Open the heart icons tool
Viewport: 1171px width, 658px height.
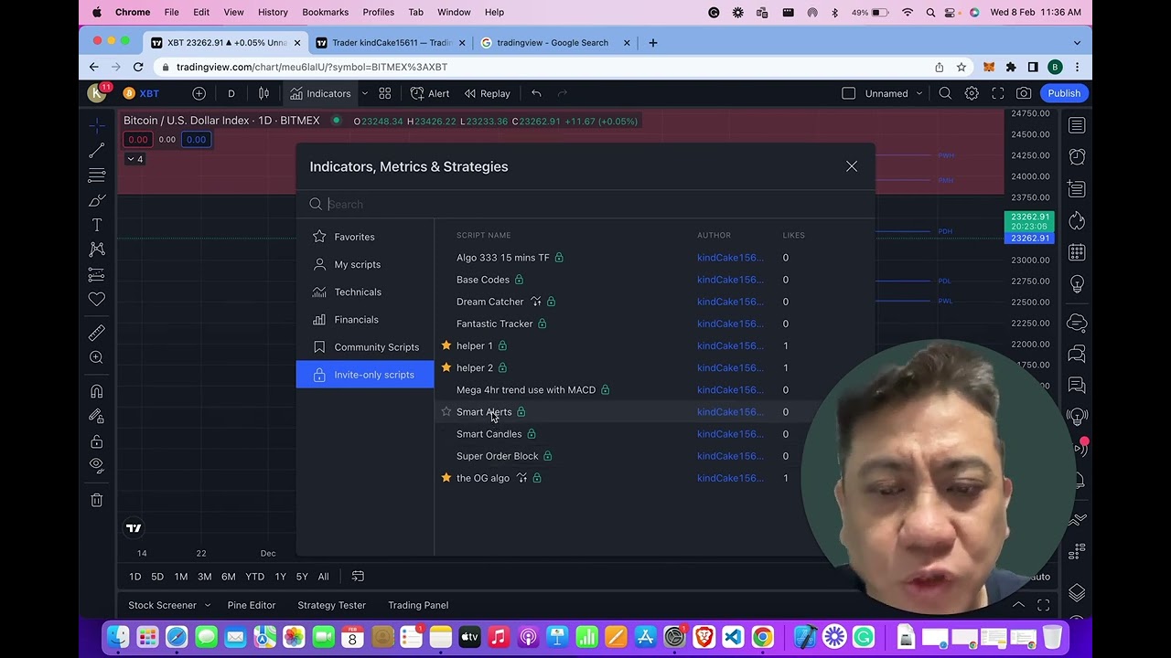[x=97, y=299]
